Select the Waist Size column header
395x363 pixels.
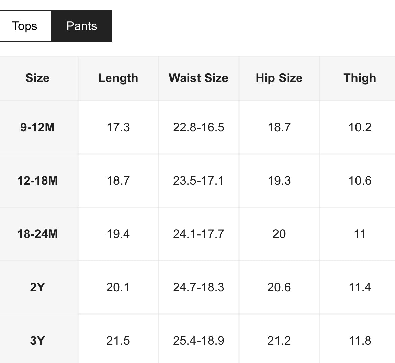click(x=199, y=78)
